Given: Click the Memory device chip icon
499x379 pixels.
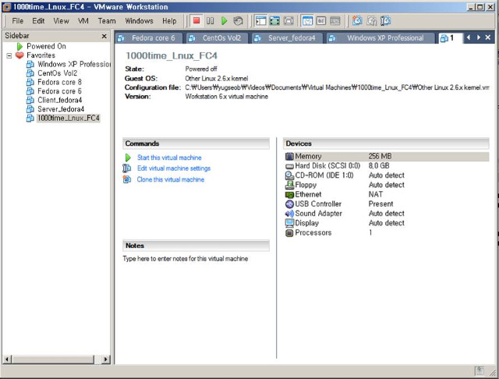Looking at the screenshot, I should [x=289, y=156].
